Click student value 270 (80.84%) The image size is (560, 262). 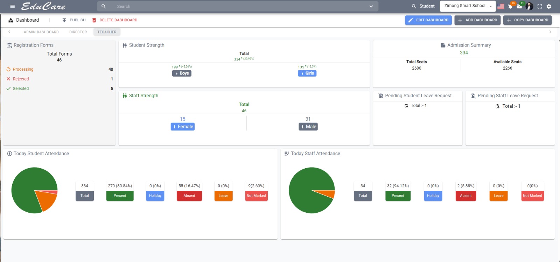120,186
